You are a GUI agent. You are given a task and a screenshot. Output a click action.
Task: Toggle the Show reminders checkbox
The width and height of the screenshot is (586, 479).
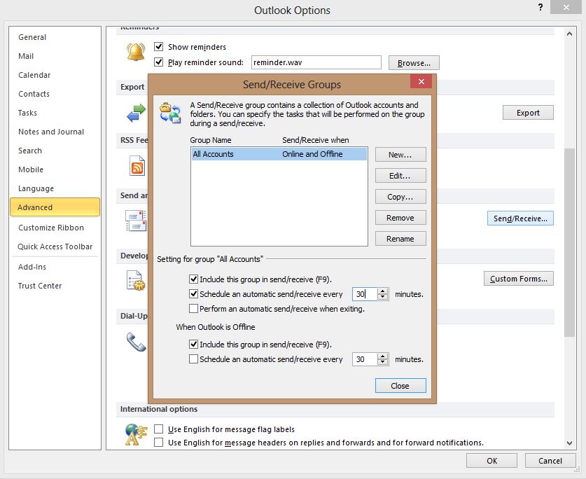point(158,46)
